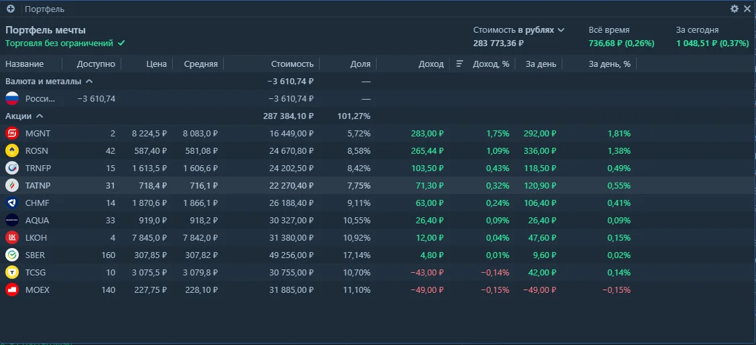Click the За сегодня label

click(x=697, y=30)
